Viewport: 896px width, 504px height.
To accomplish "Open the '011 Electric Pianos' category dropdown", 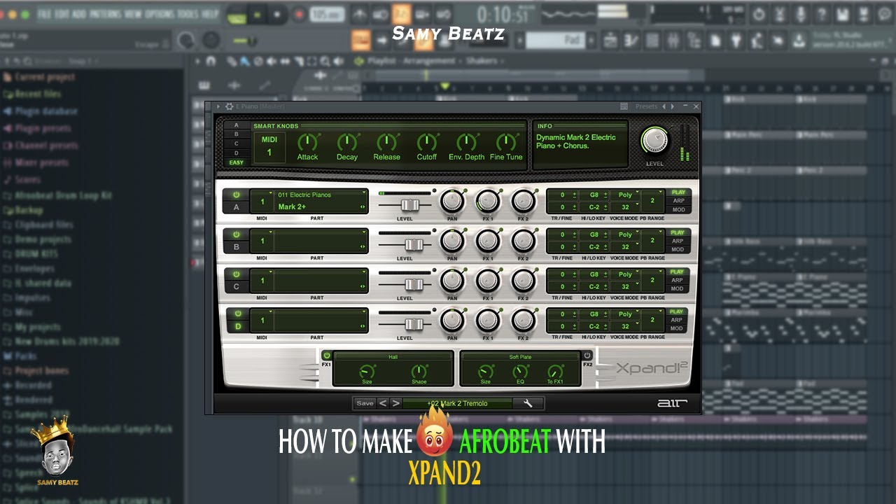I will pos(321,195).
